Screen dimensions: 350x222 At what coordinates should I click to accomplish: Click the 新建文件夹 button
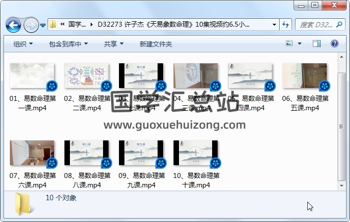pyautogui.click(x=156, y=44)
